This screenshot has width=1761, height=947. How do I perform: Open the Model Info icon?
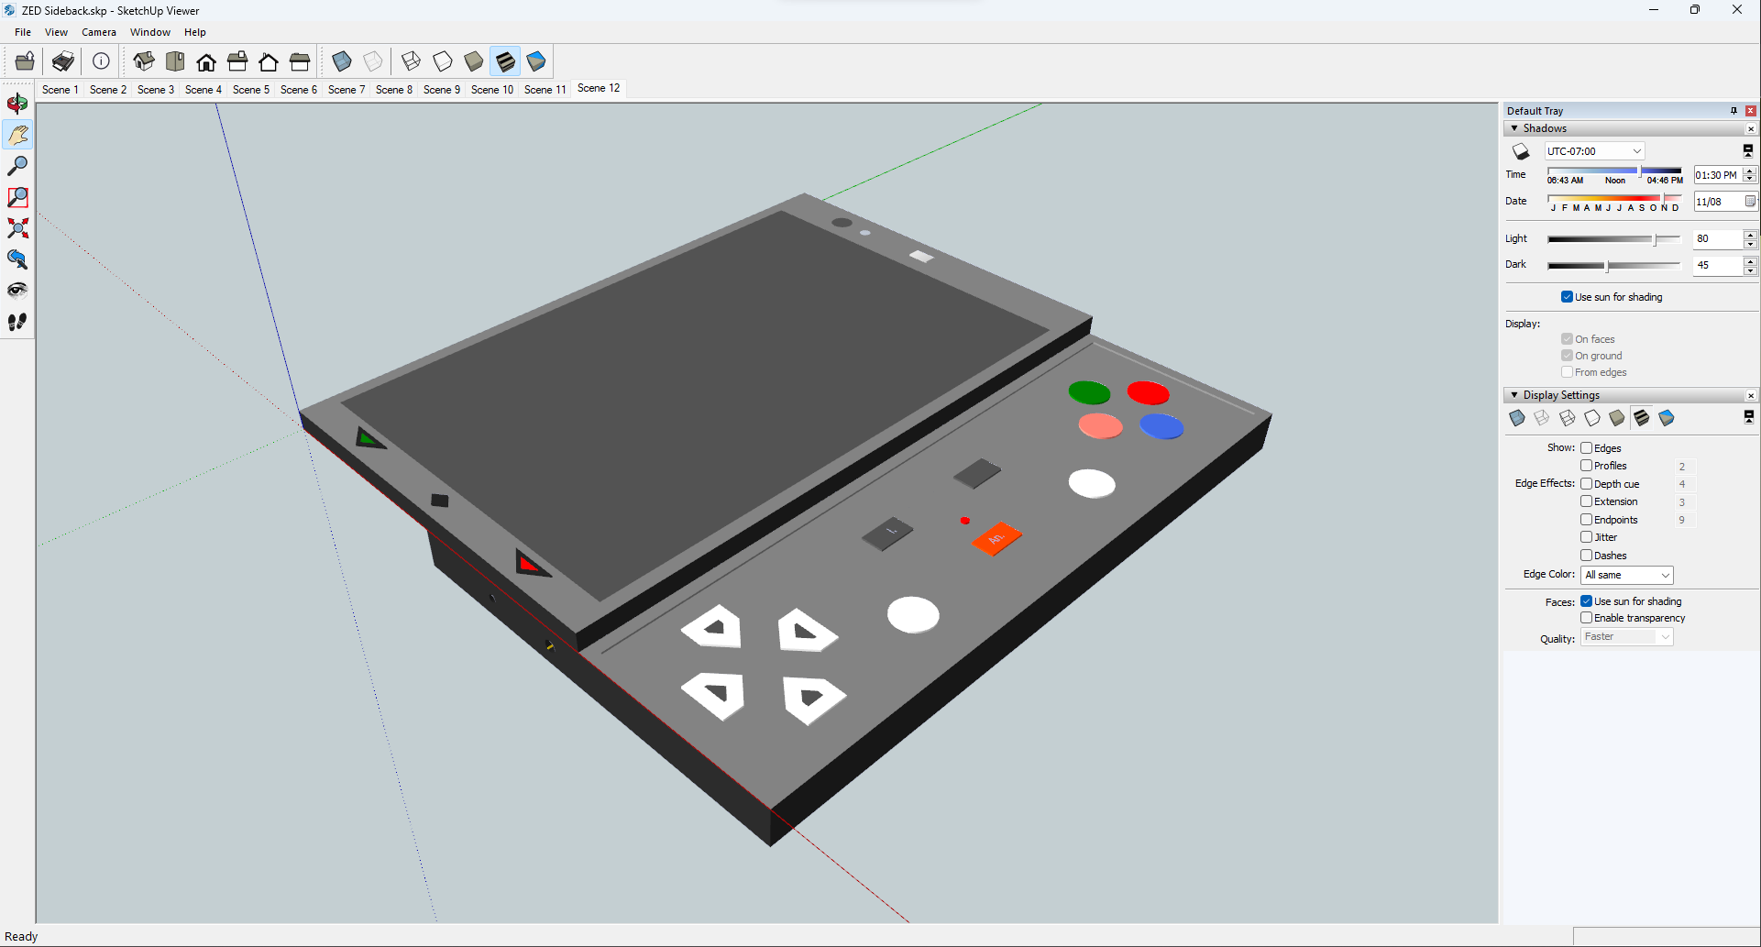[x=101, y=61]
